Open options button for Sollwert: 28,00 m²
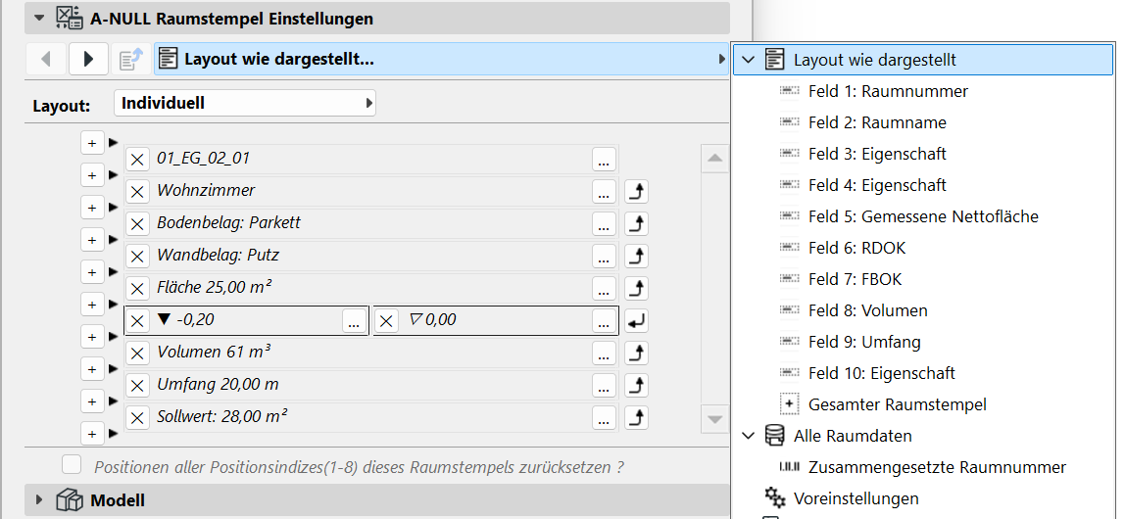1125x519 pixels. 604,417
